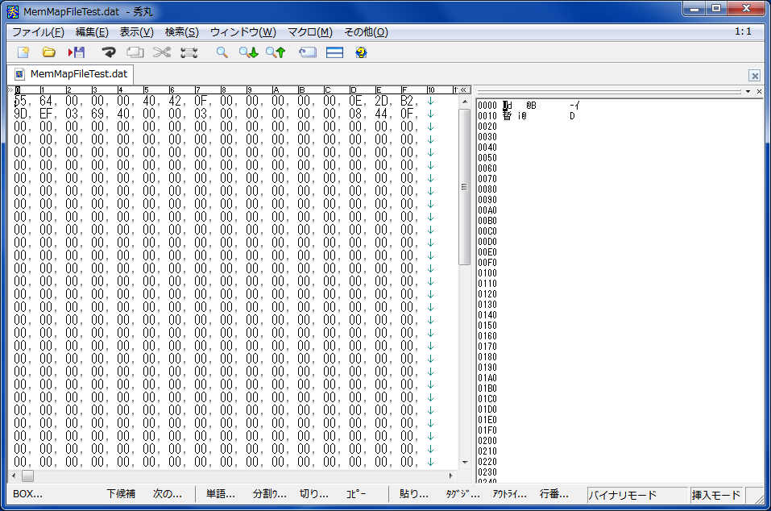
Task: Click the 単語... function key button
Action: (220, 494)
